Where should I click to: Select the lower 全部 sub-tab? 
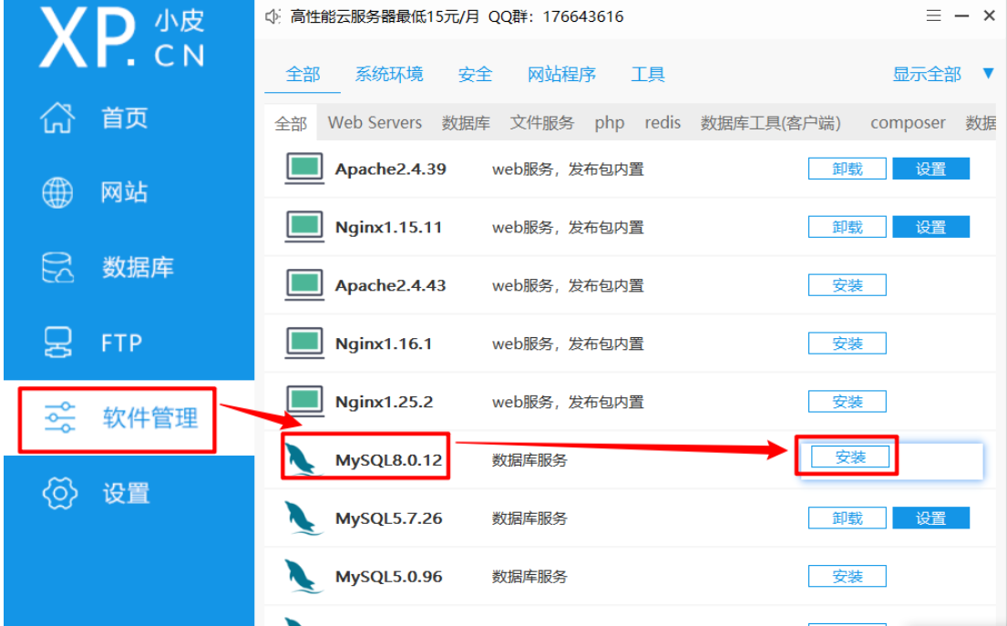(291, 123)
